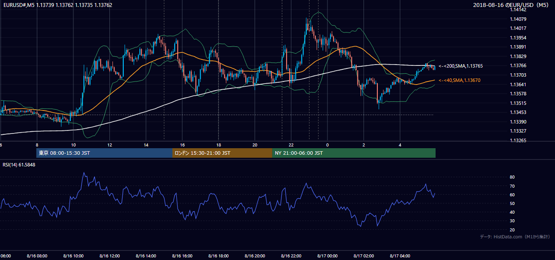Click RSI axis level 50

click(512, 203)
